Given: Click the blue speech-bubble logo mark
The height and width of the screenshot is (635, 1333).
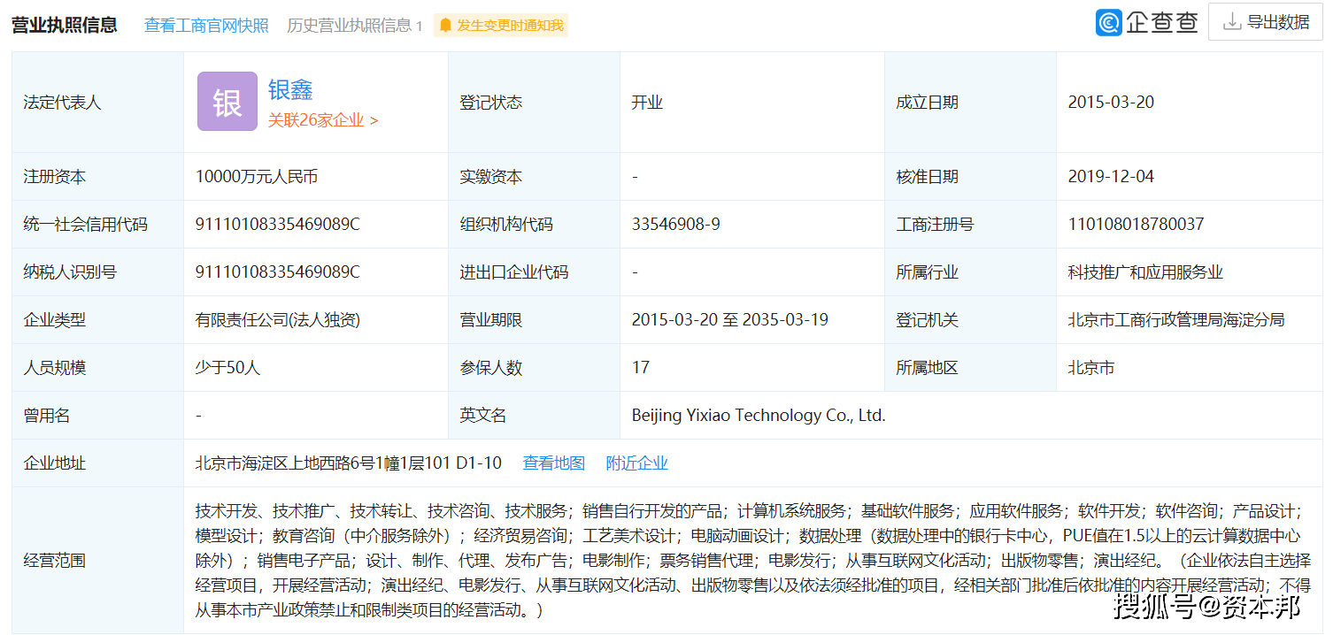Looking at the screenshot, I should (1110, 21).
